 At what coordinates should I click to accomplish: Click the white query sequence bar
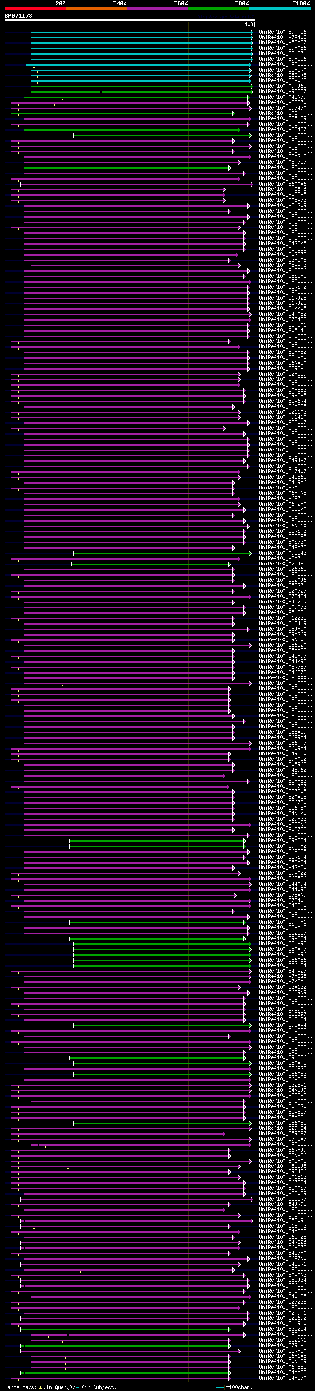click(130, 21)
